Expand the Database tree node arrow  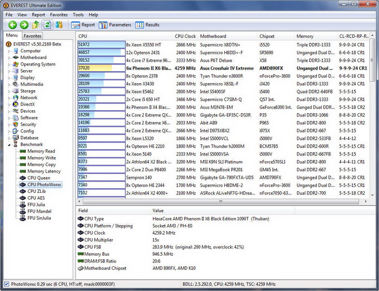9,138
